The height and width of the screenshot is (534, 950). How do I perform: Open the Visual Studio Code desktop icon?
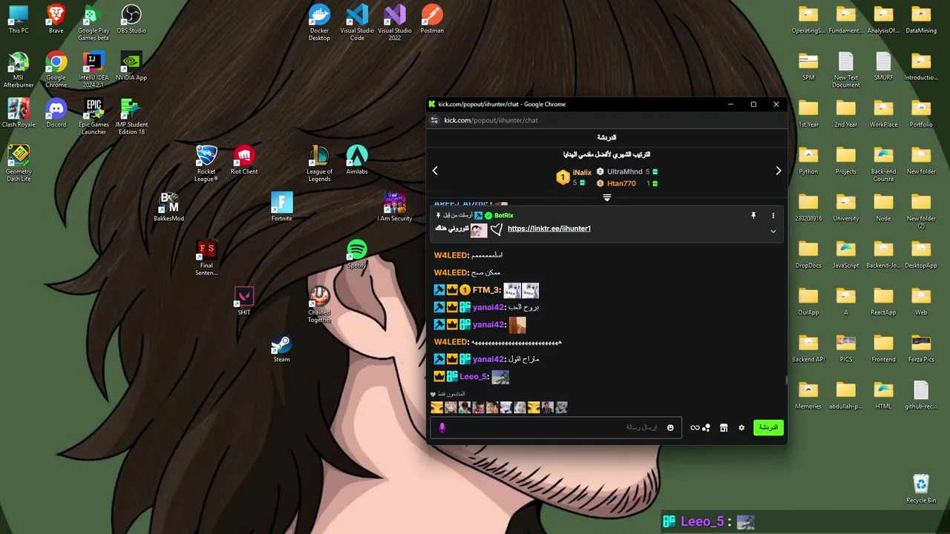[x=357, y=23]
